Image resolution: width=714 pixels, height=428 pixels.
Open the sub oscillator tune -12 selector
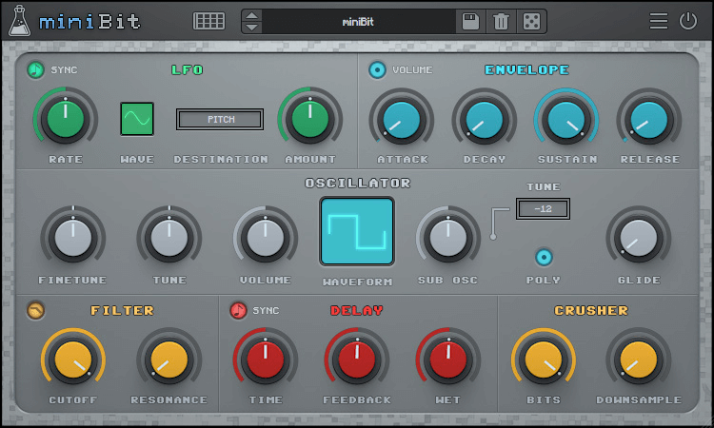click(x=543, y=208)
